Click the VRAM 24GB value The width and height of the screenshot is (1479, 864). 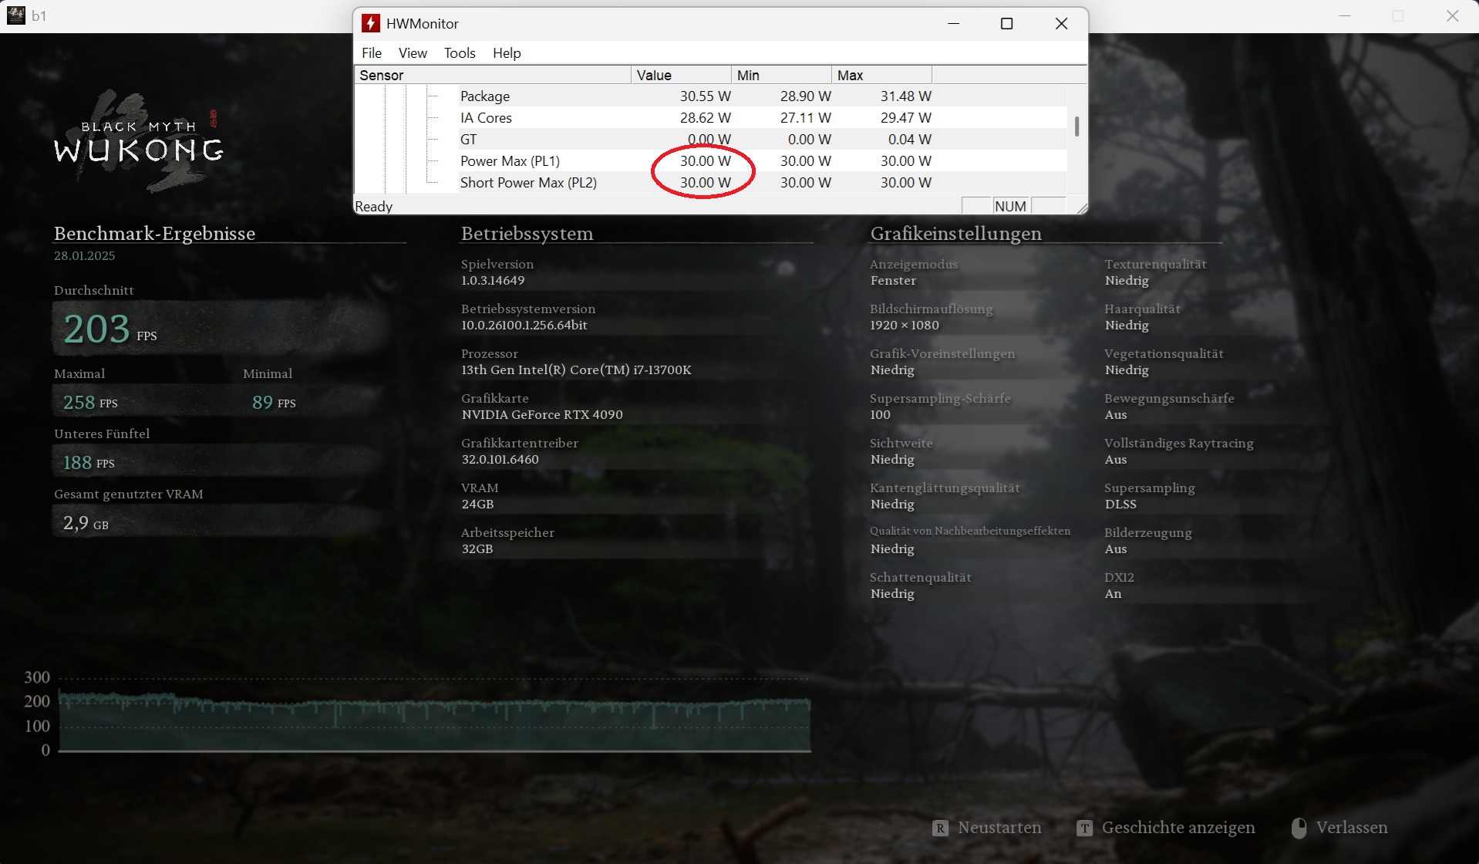477,504
